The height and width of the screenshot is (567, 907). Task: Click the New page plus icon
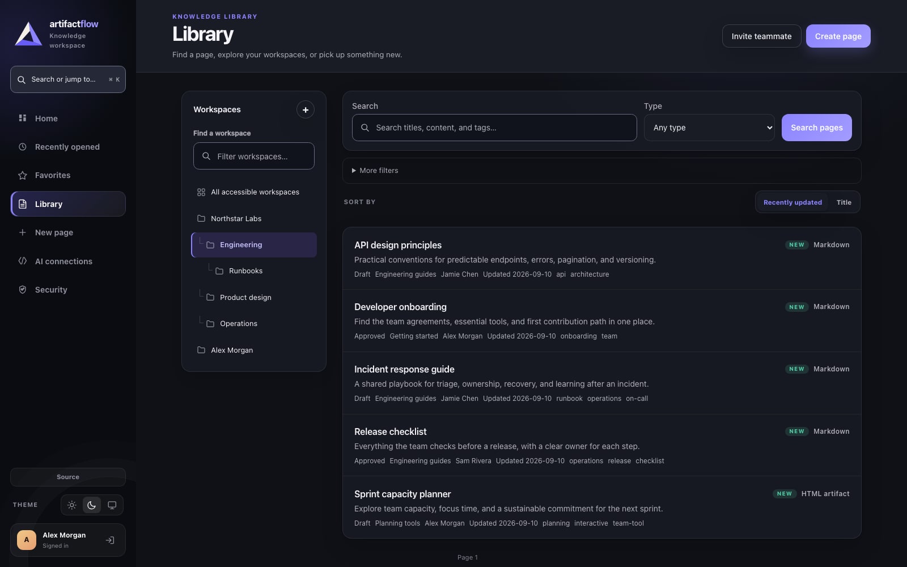(x=23, y=232)
